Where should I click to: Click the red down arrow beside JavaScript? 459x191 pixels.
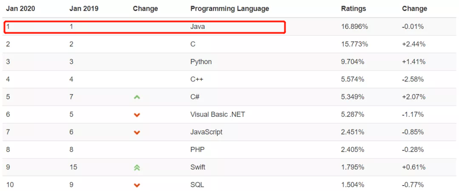tap(137, 132)
